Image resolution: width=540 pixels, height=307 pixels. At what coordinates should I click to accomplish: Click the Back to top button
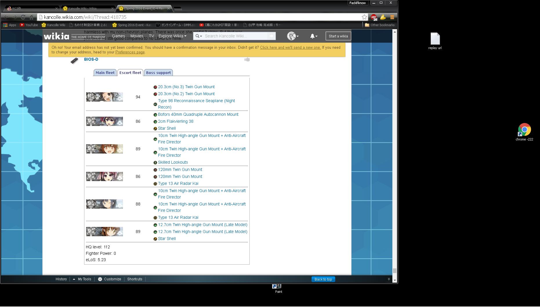coord(323,279)
